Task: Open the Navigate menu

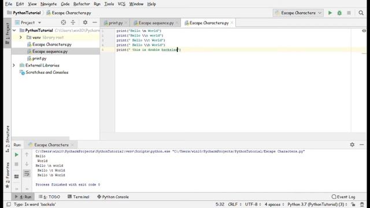Action: [x=49, y=4]
